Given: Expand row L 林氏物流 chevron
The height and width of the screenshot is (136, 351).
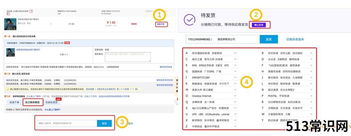Looking at the screenshot, I should coord(312,84).
